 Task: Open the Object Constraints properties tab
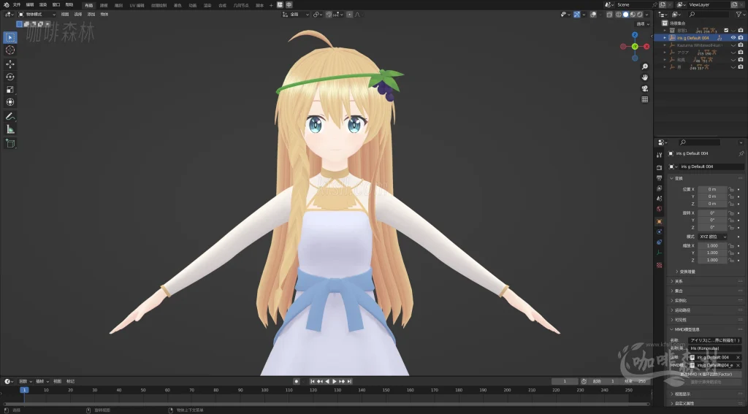point(660,242)
